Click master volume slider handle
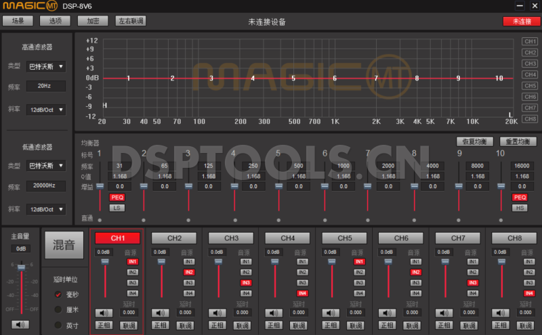 (x=22, y=267)
